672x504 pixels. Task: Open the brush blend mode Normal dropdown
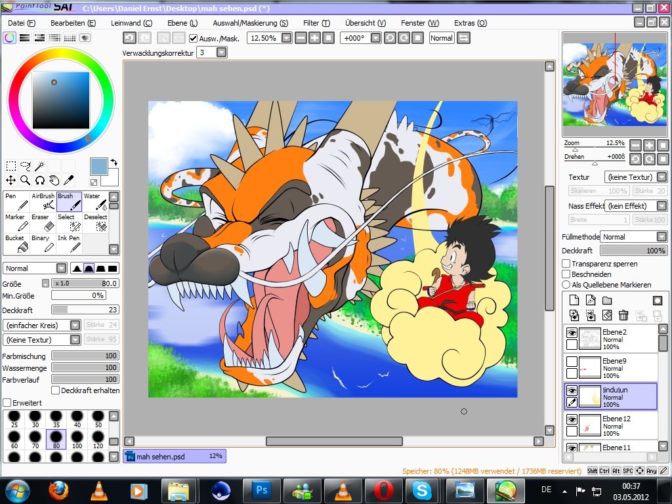click(62, 268)
